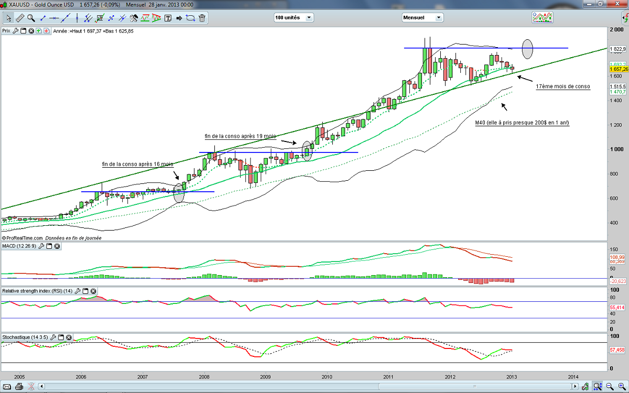Click the trash can to delete drawings
629x393 pixels.
point(202,18)
